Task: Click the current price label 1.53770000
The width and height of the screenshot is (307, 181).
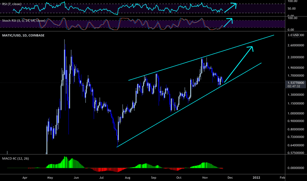Action: coord(296,83)
